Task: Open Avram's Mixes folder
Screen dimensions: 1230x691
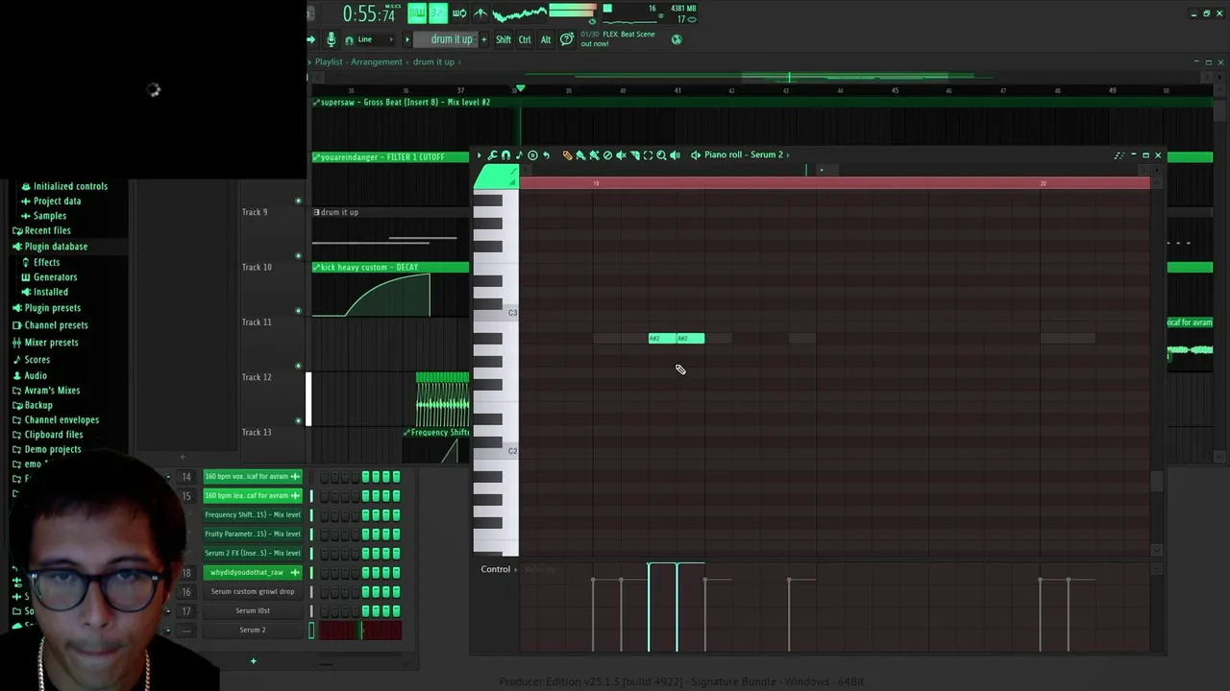Action: point(52,391)
